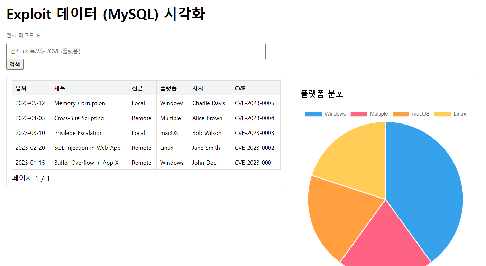
Task: Toggle the Multiple legend color box
Action: [x=359, y=114]
